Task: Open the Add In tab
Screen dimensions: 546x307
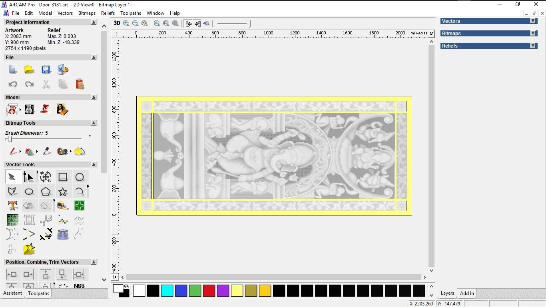Action: pyautogui.click(x=467, y=293)
